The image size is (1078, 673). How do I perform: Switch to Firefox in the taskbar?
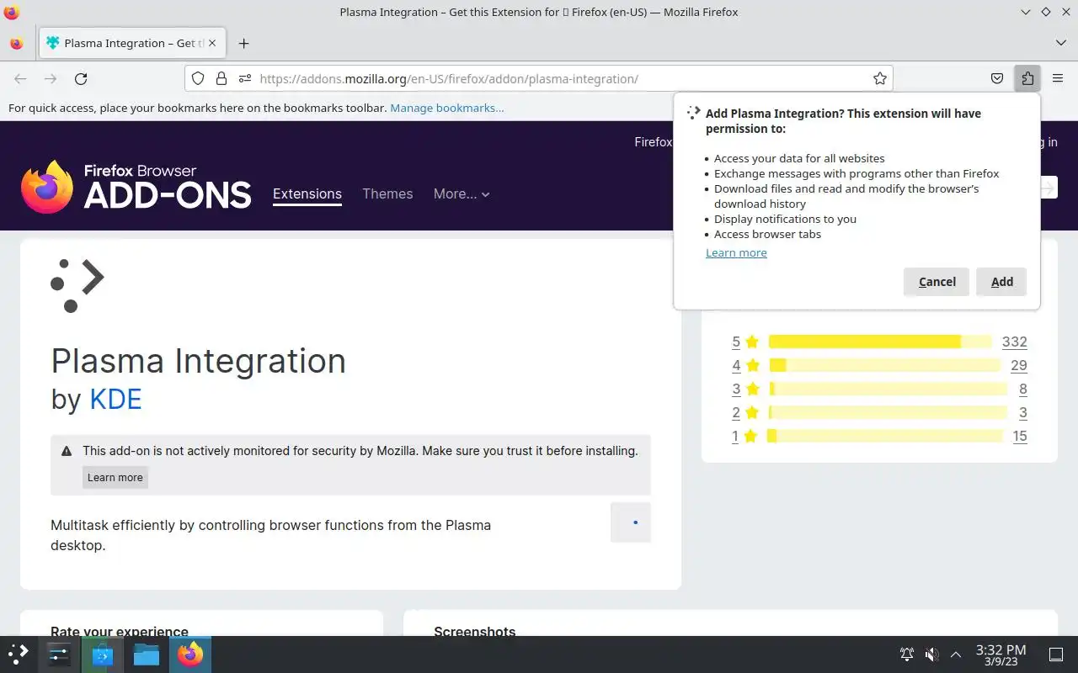point(190,654)
